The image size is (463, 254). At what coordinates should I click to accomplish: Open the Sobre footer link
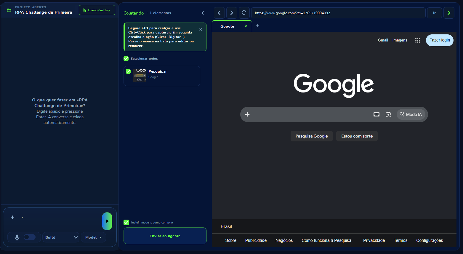[x=231, y=240]
